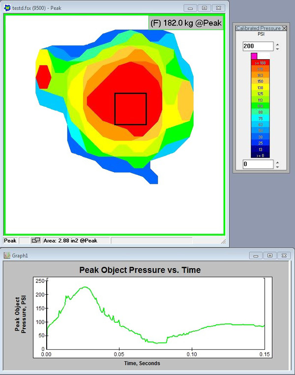Image resolution: width=295 pixels, height=375 pixels.
Task: Decrease the lower pressure limit of 0
Action: (x=277, y=167)
